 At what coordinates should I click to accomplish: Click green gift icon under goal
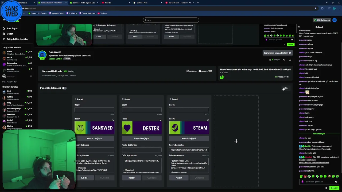(x=222, y=77)
